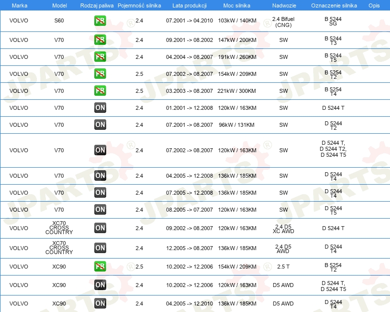This screenshot has height=312, width=390.
Task: Click the 2.5 T body cell
Action: [283, 267]
